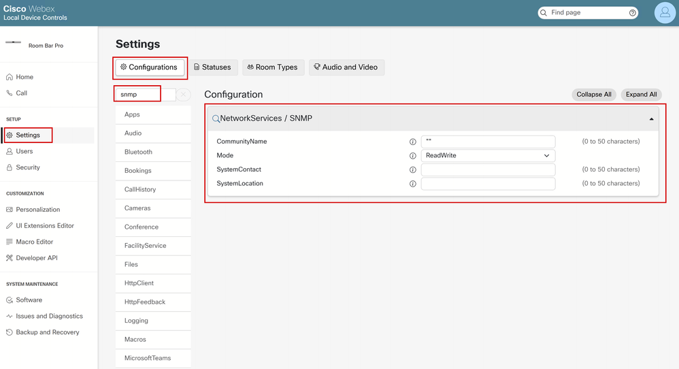Viewport: 679px width, 369px height.
Task: Select Conference in configuration list
Action: coord(153,227)
